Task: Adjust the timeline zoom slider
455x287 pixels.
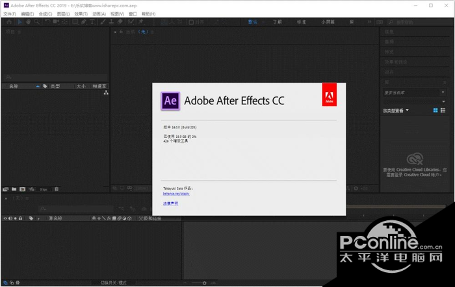Action: point(204,283)
